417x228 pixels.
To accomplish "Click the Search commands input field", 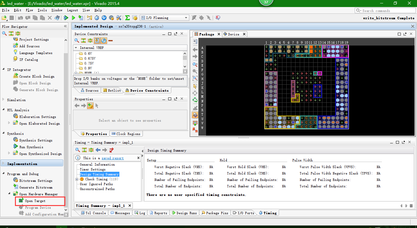I will [x=385, y=10].
